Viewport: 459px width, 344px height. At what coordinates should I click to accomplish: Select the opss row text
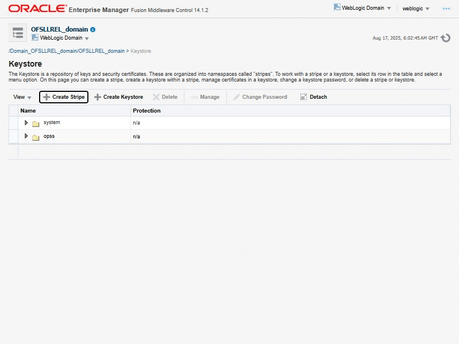coord(49,136)
